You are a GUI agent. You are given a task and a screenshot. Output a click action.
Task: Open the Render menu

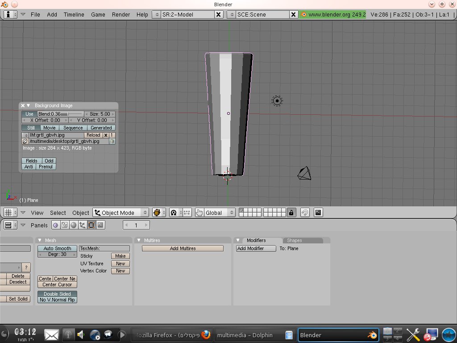coord(120,14)
